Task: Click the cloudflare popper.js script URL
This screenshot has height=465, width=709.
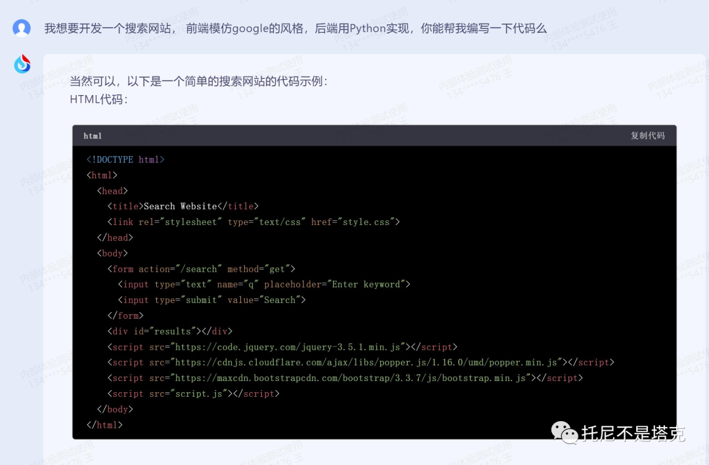Action: pyautogui.click(x=368, y=362)
